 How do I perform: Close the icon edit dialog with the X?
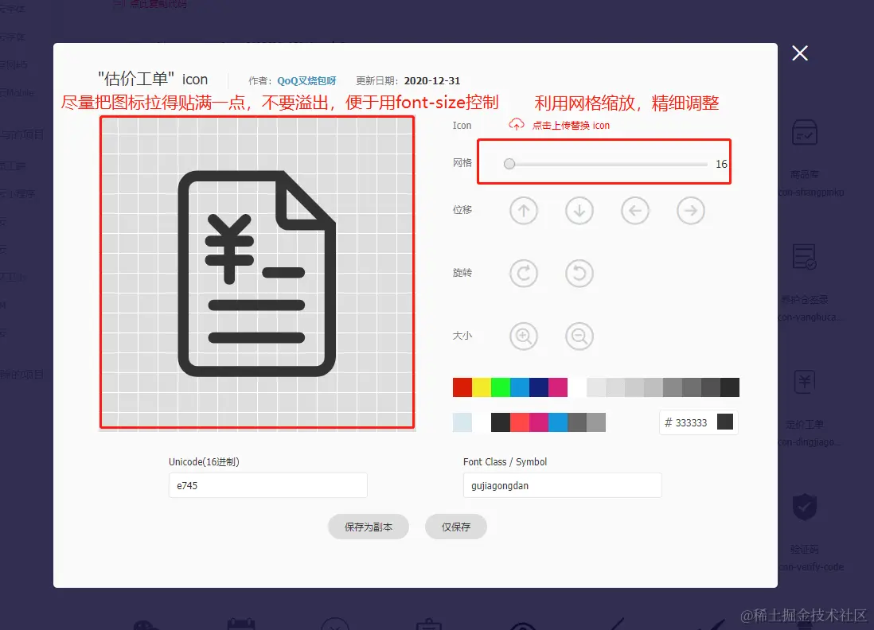[x=800, y=53]
